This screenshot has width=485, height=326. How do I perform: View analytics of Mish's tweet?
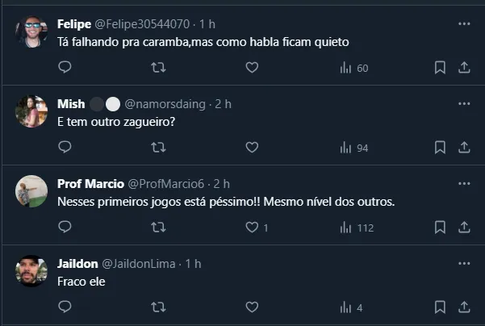click(x=354, y=148)
